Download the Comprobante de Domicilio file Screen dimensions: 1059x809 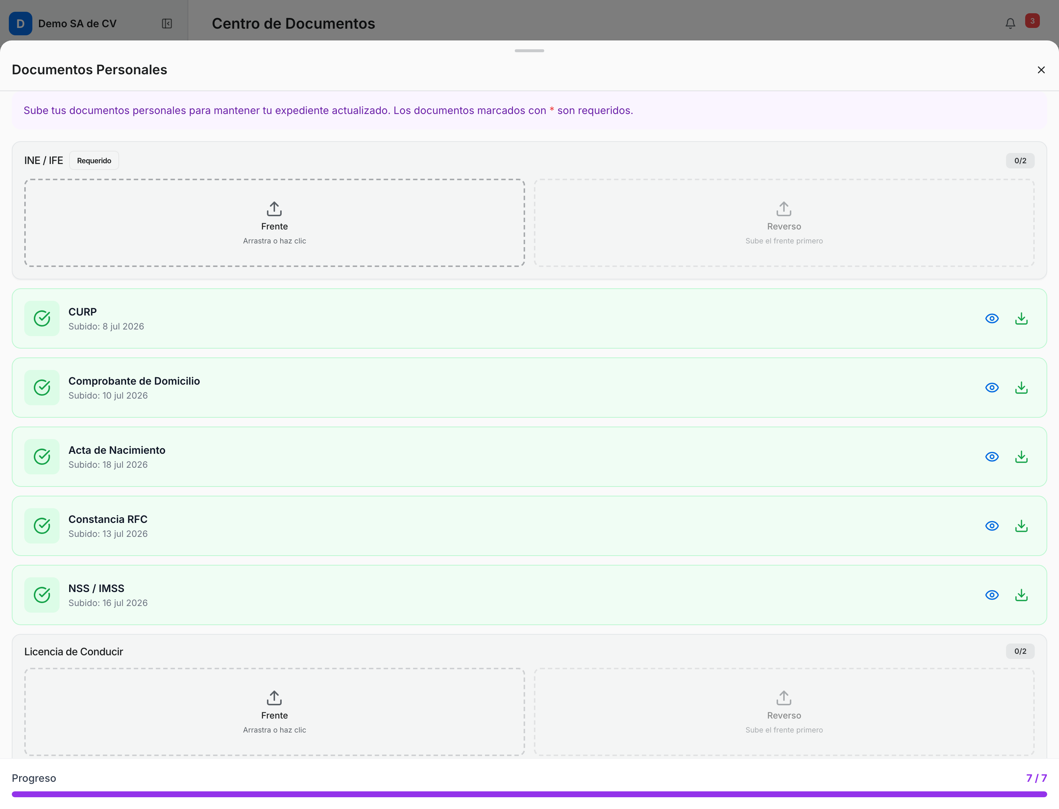[x=1021, y=388]
